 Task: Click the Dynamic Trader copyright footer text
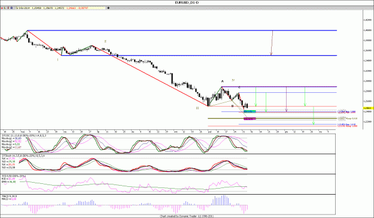[187, 216]
